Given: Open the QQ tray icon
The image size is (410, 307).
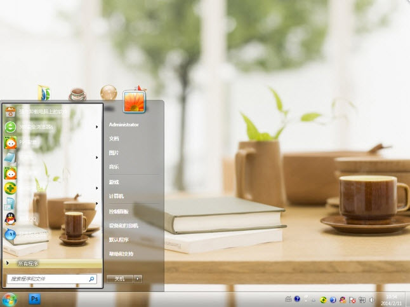Looking at the screenshot, I should tap(343, 300).
